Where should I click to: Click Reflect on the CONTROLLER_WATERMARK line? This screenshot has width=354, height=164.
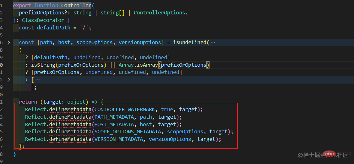click(x=36, y=110)
